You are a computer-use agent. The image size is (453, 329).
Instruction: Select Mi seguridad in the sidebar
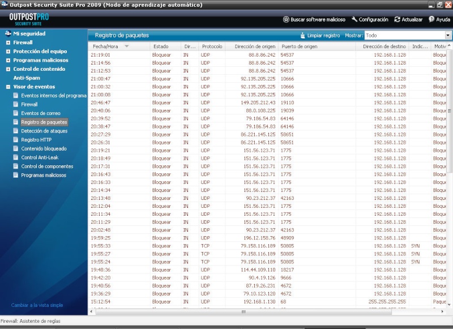coord(29,33)
